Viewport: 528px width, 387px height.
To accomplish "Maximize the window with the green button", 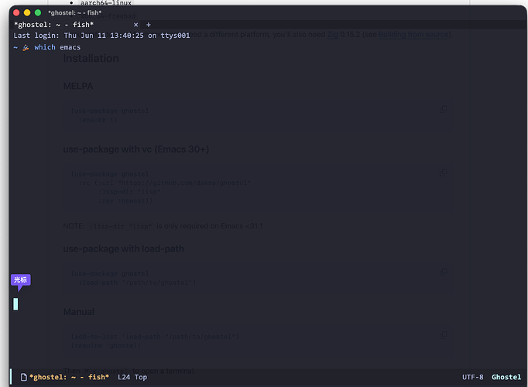I will (x=38, y=13).
